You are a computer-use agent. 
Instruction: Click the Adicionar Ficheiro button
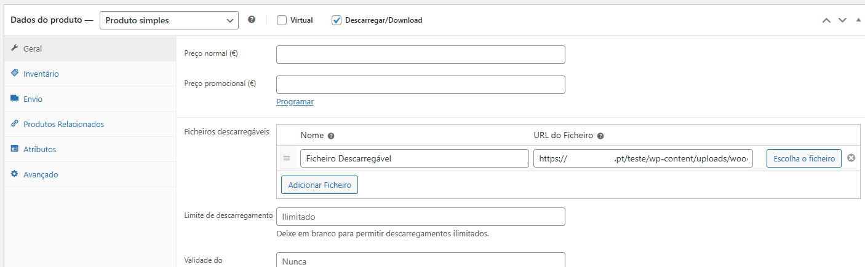tap(319, 185)
